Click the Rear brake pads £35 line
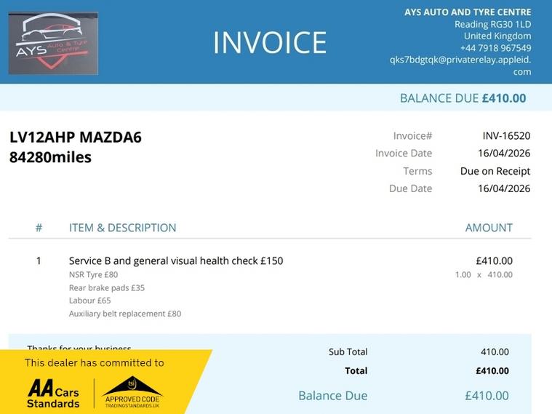The height and width of the screenshot is (414, 552). pos(107,287)
